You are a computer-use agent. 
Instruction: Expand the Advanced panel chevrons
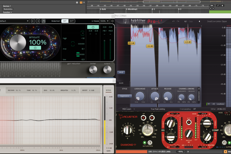click(x=199, y=89)
